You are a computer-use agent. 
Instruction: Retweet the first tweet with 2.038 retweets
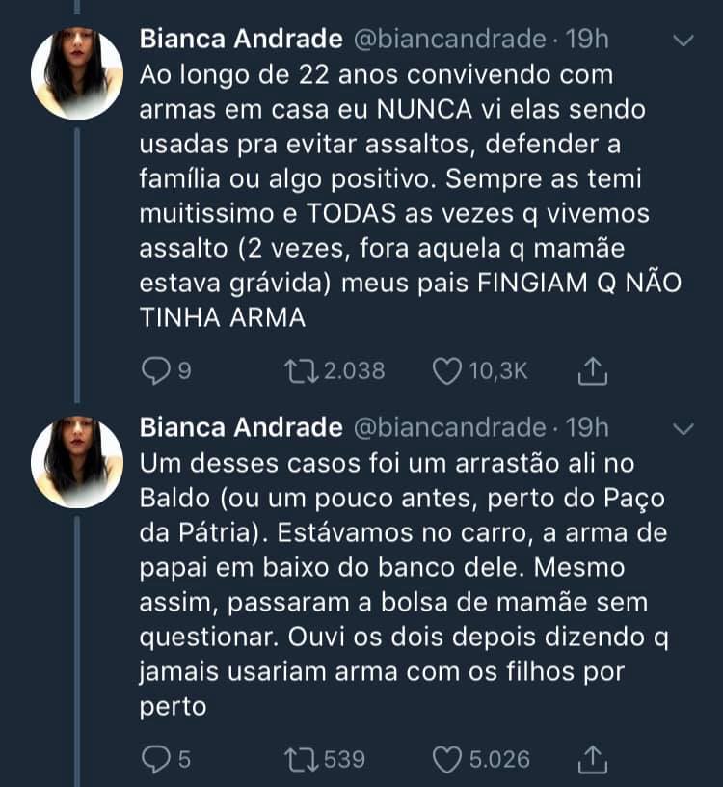(x=302, y=371)
